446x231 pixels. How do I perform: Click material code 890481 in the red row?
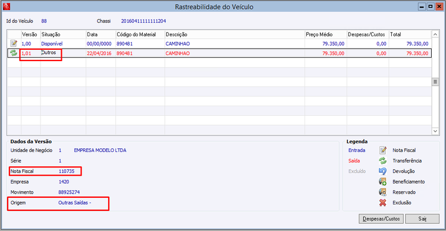(x=140, y=53)
